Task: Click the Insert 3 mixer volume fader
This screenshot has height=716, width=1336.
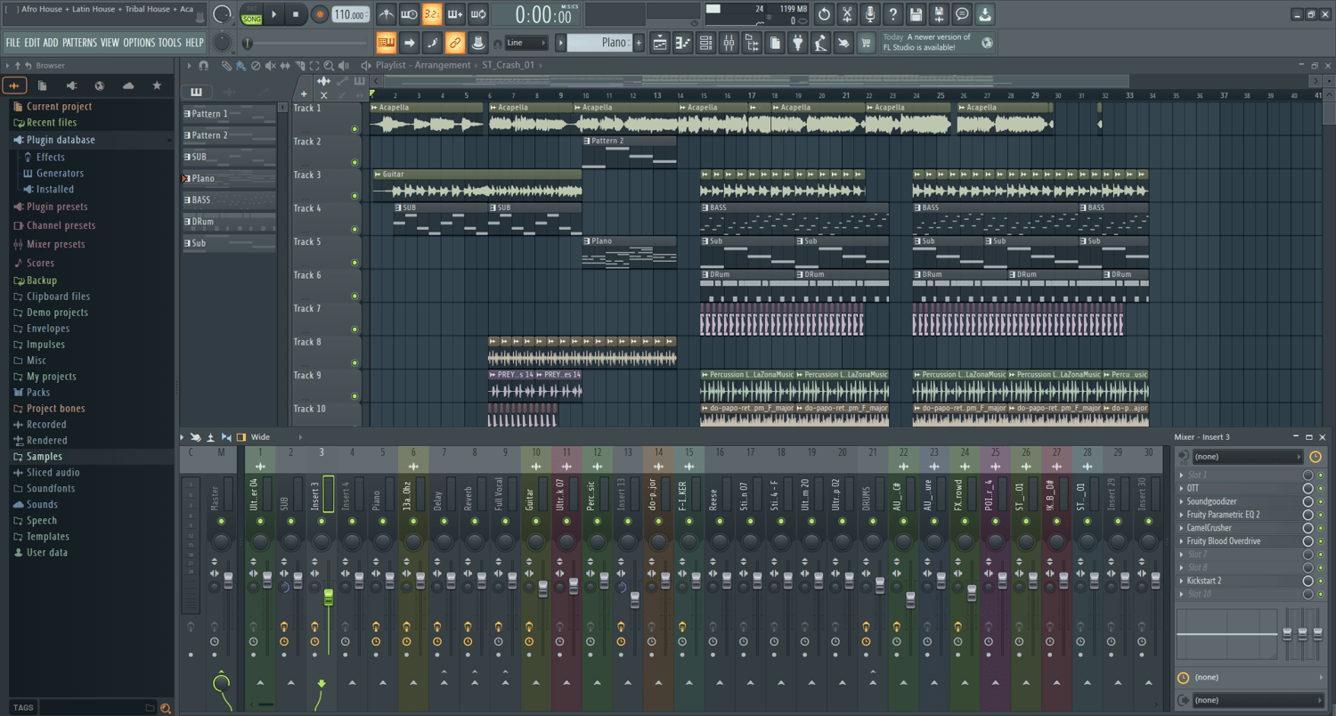Action: tap(328, 597)
